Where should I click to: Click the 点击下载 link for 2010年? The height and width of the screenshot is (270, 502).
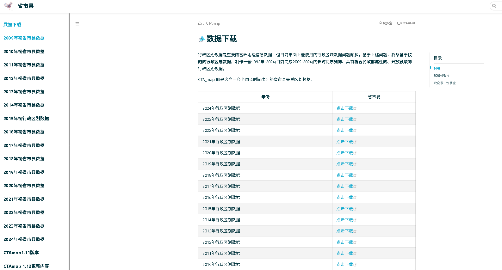pos(344,264)
